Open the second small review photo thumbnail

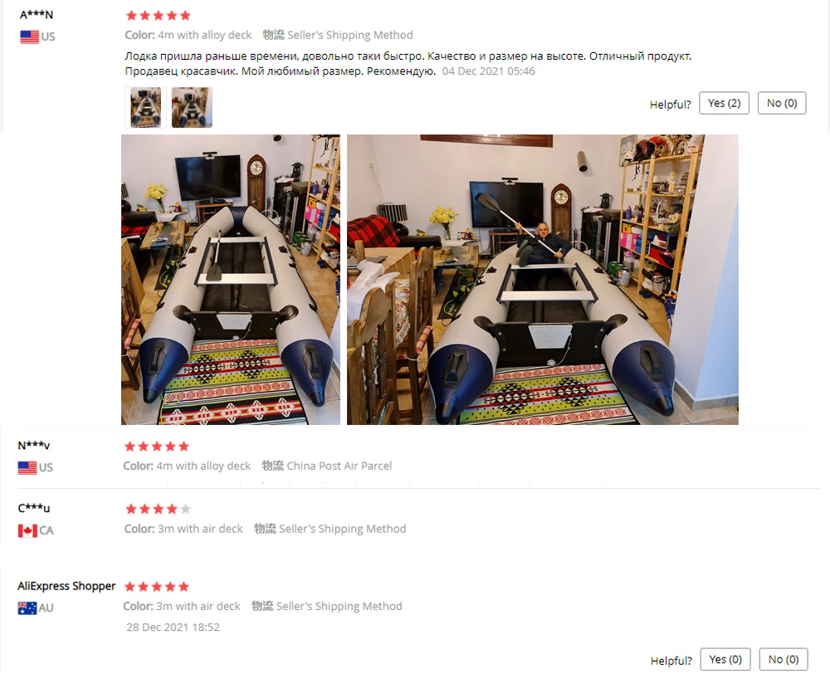pos(192,107)
